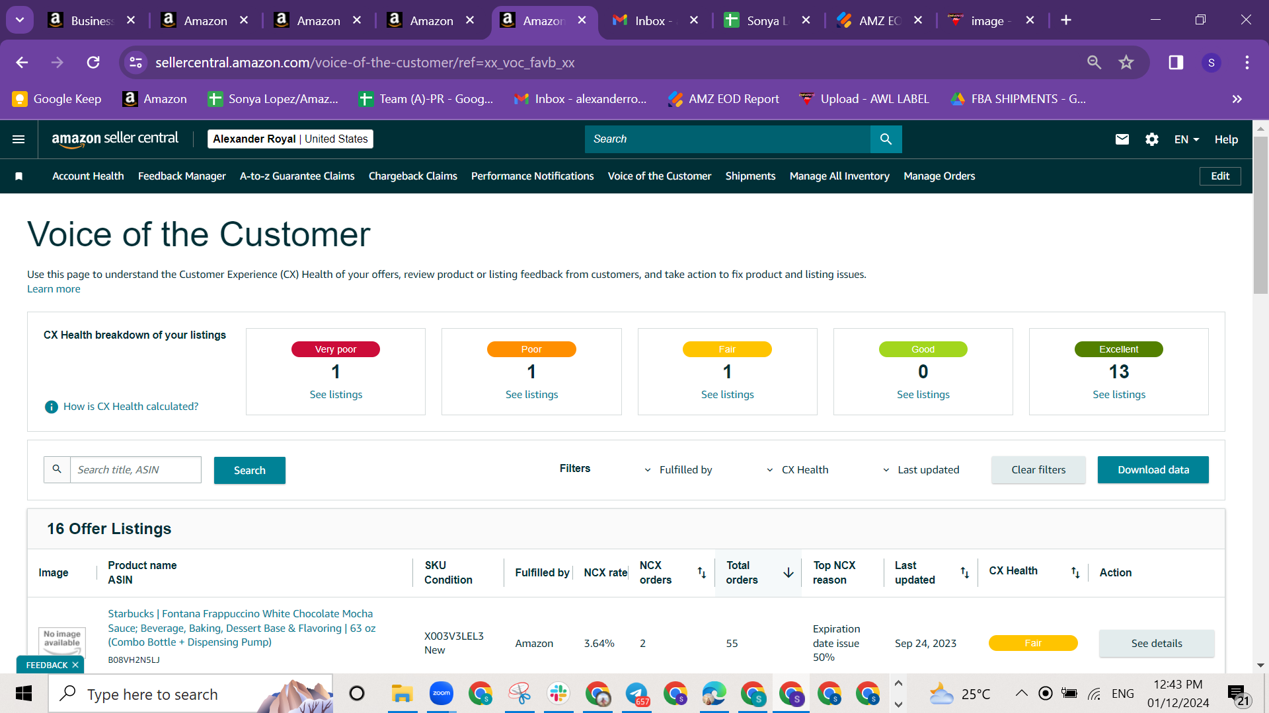Screen dimensions: 1269x713
Task: Open the Chrome three-dot menu
Action: click(x=1247, y=62)
